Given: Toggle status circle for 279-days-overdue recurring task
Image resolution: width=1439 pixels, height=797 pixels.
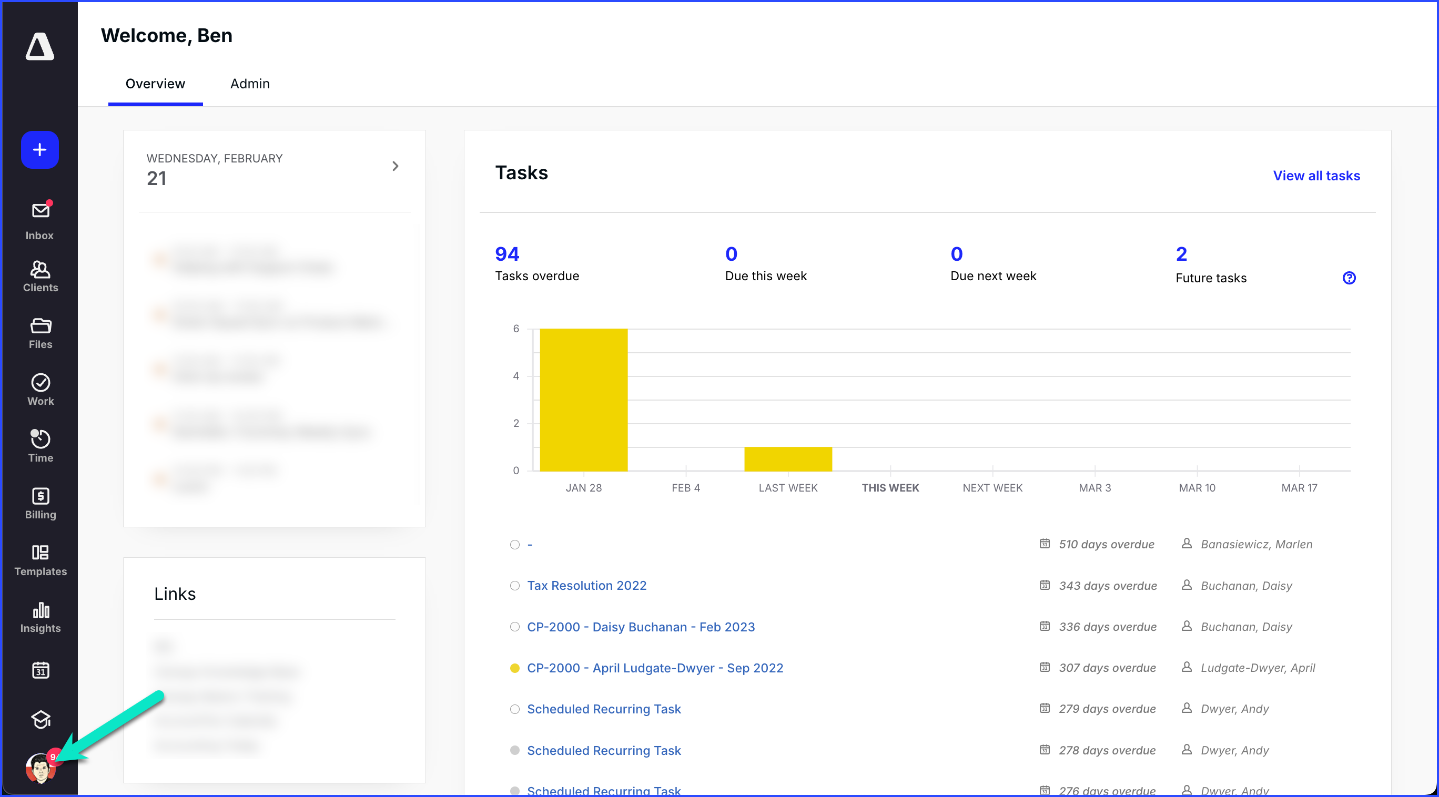Looking at the screenshot, I should tap(514, 709).
